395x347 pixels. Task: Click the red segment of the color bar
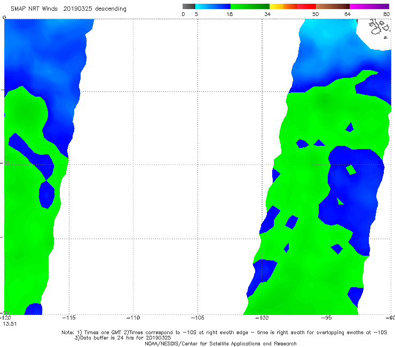(306, 6)
